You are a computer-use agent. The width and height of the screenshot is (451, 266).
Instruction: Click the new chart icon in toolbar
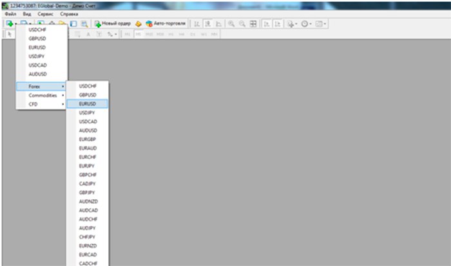10,23
